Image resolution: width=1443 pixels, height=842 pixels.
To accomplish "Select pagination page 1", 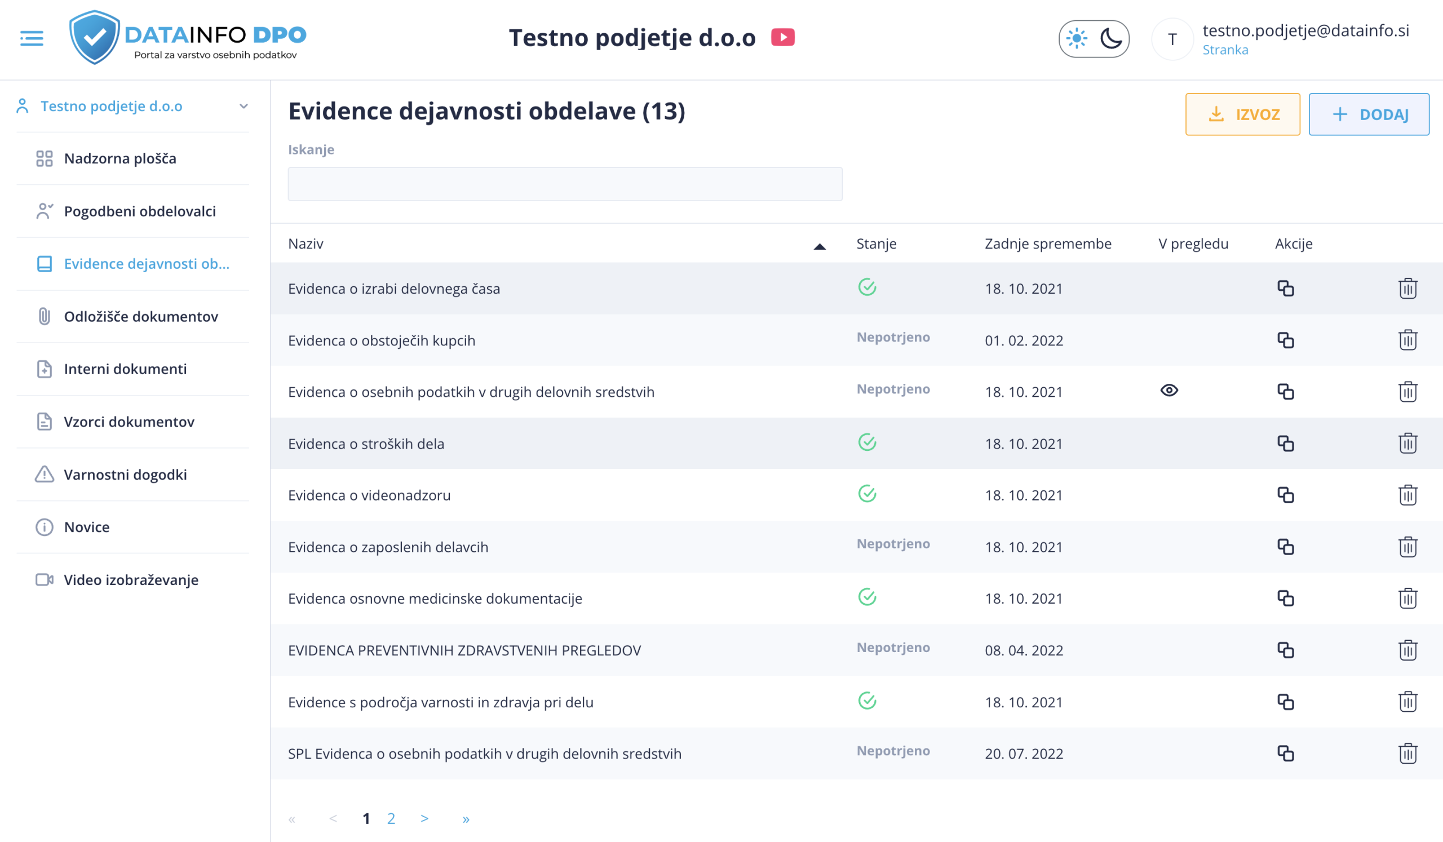I will (366, 819).
